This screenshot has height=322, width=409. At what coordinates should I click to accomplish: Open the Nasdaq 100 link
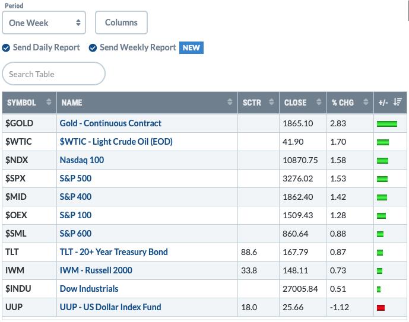[x=82, y=160]
